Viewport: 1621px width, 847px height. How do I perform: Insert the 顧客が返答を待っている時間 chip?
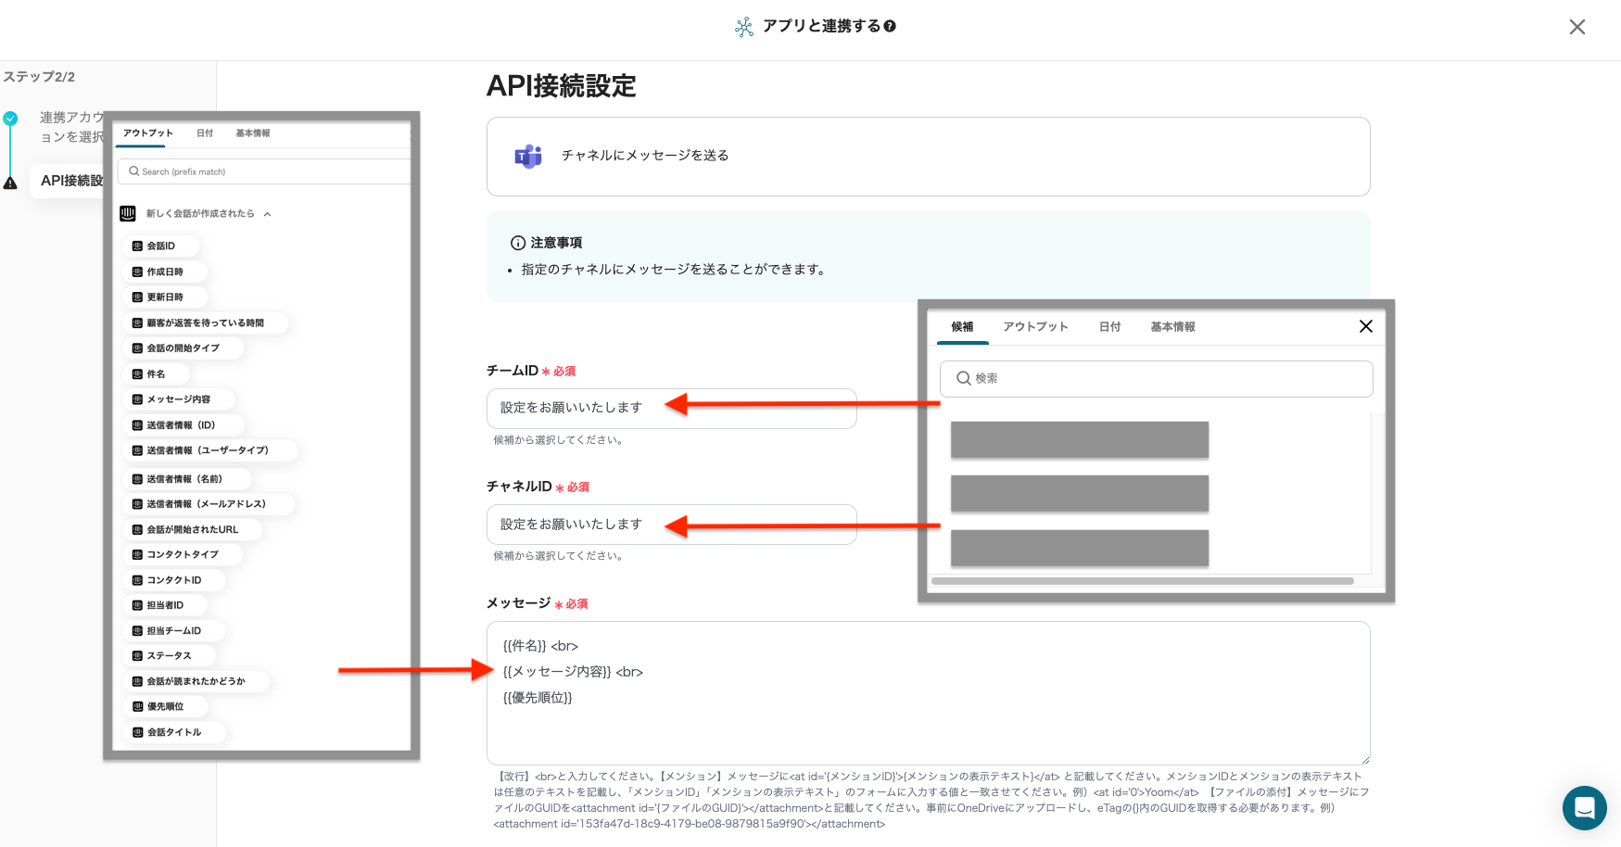coord(205,323)
